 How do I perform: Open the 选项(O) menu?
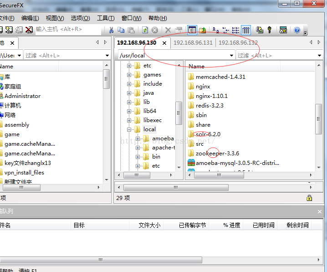(80, 18)
